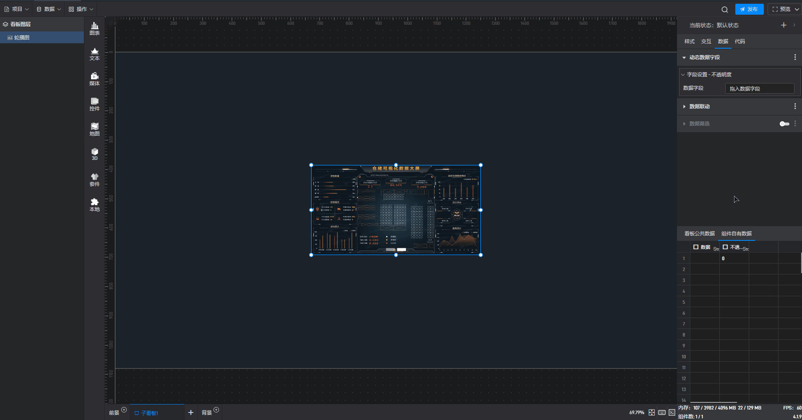Image resolution: width=802 pixels, height=420 pixels.
Task: Expand the 数据联动 section
Action: pyautogui.click(x=684, y=107)
